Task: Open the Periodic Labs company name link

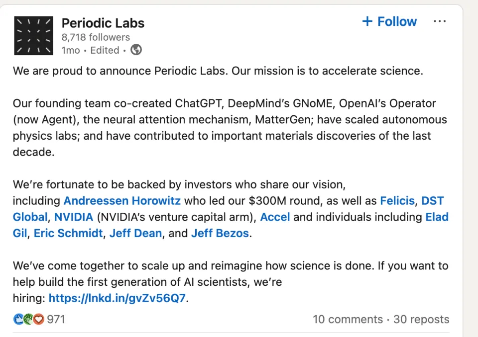Action: pos(103,23)
